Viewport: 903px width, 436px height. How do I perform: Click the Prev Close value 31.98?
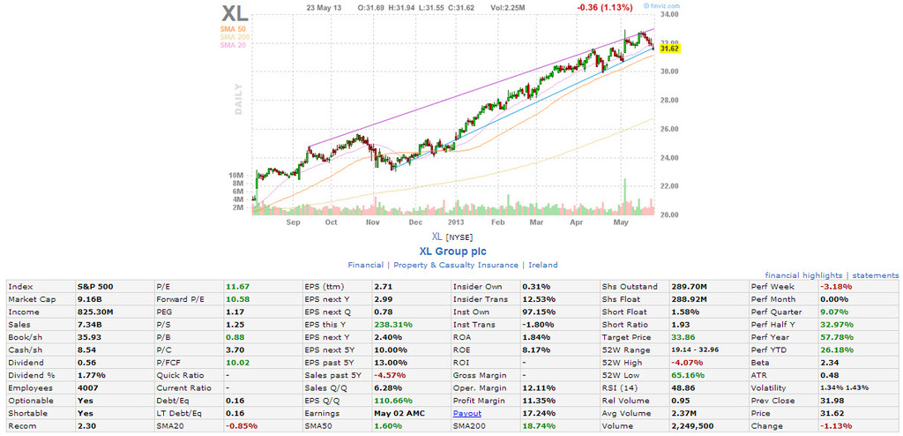pyautogui.click(x=831, y=401)
